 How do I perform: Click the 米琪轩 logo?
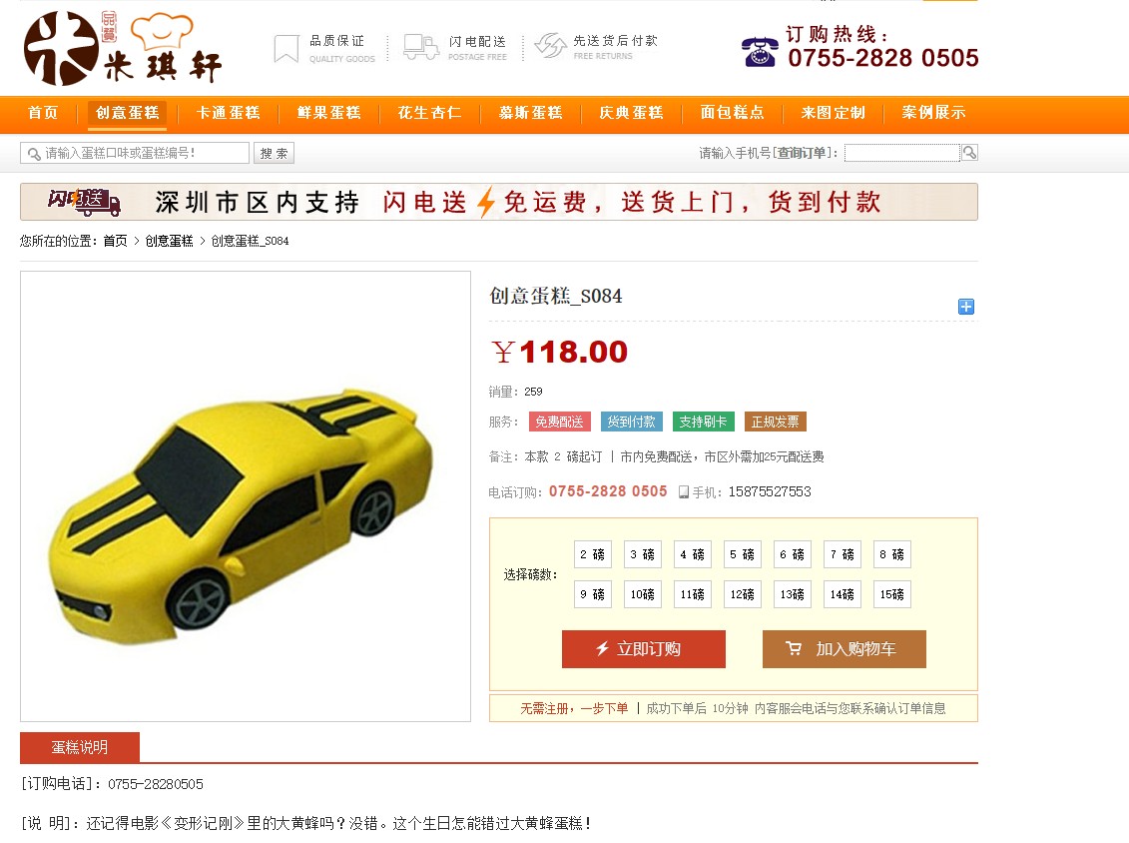[123, 48]
